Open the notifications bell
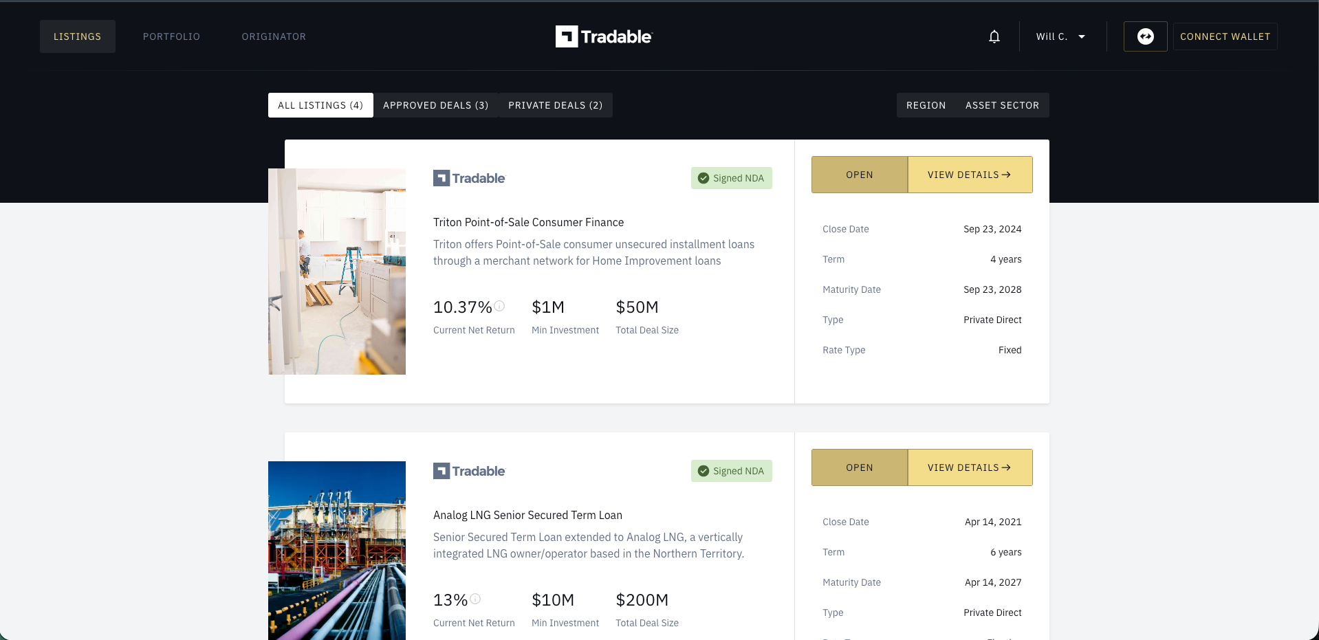1319x640 pixels. point(994,36)
